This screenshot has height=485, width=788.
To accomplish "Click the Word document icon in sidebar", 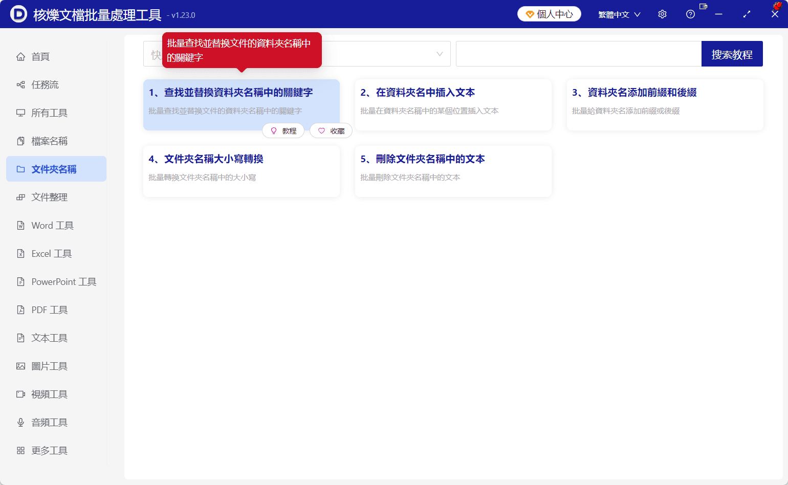I will pos(20,225).
